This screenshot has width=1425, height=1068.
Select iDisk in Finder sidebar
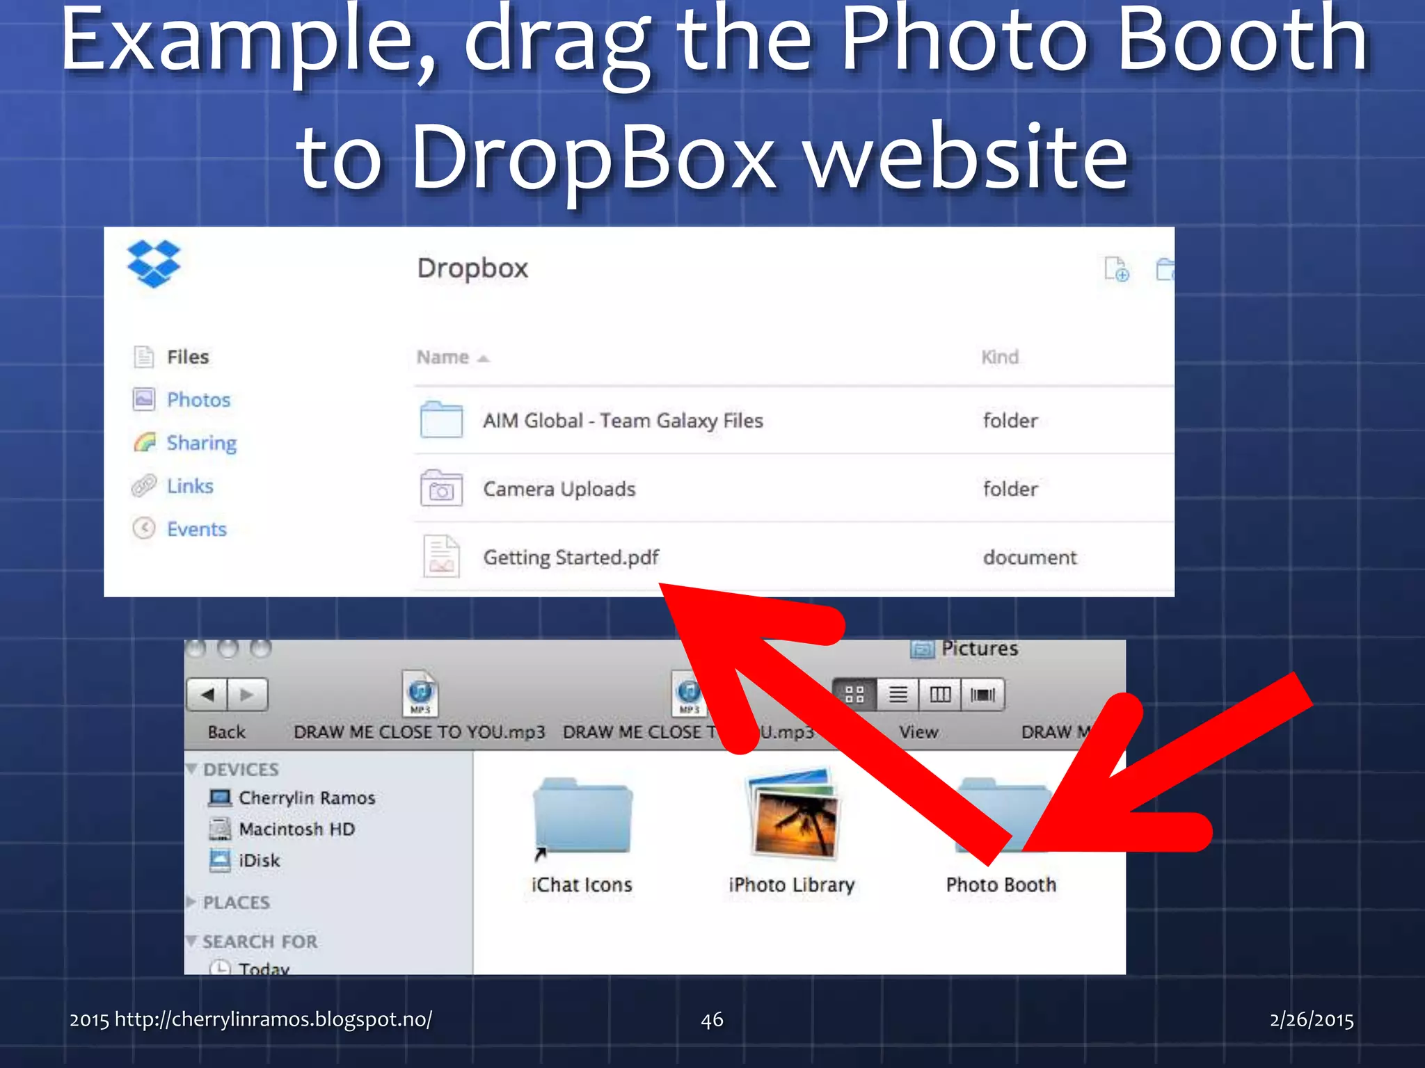260,861
